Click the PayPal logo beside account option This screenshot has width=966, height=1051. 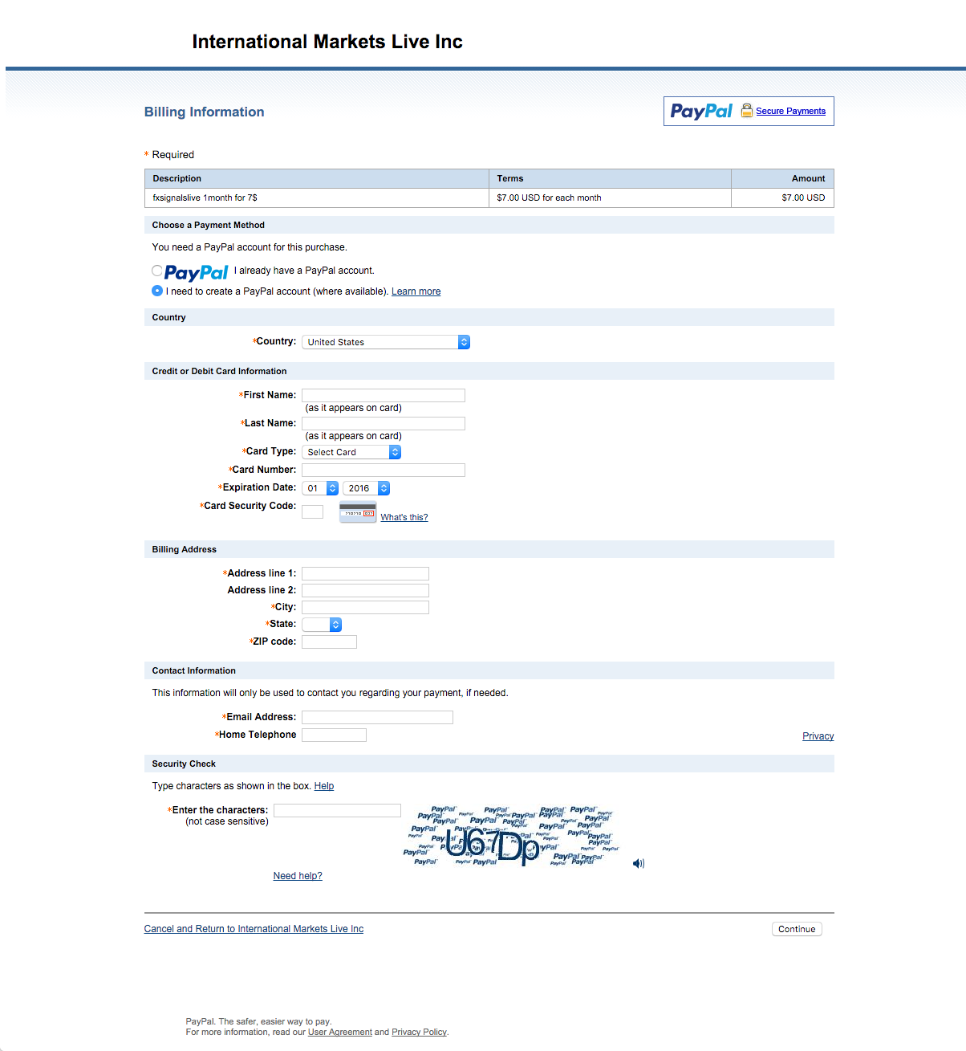tap(197, 273)
